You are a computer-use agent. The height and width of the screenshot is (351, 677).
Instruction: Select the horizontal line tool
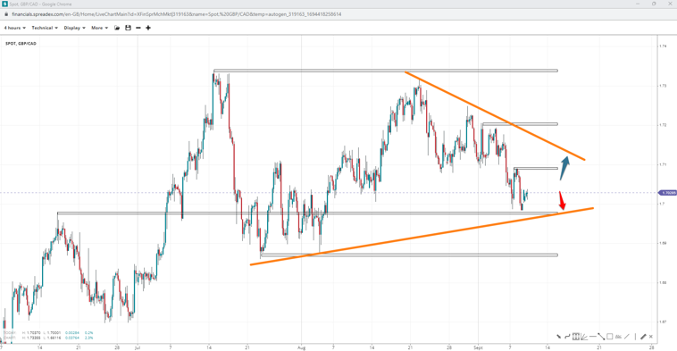(593, 337)
